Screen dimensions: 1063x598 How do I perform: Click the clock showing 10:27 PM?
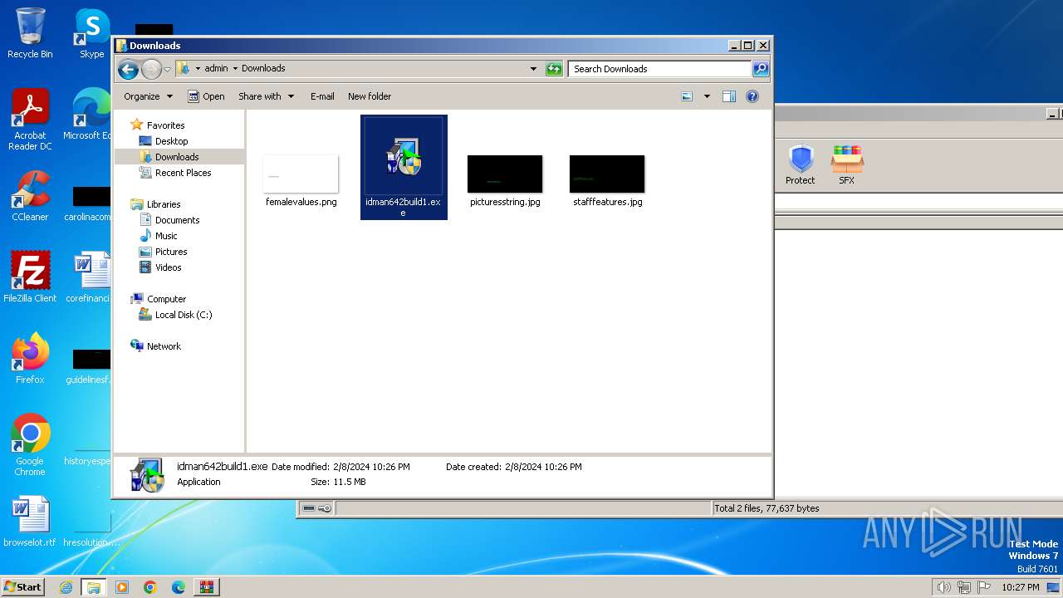(x=1021, y=587)
